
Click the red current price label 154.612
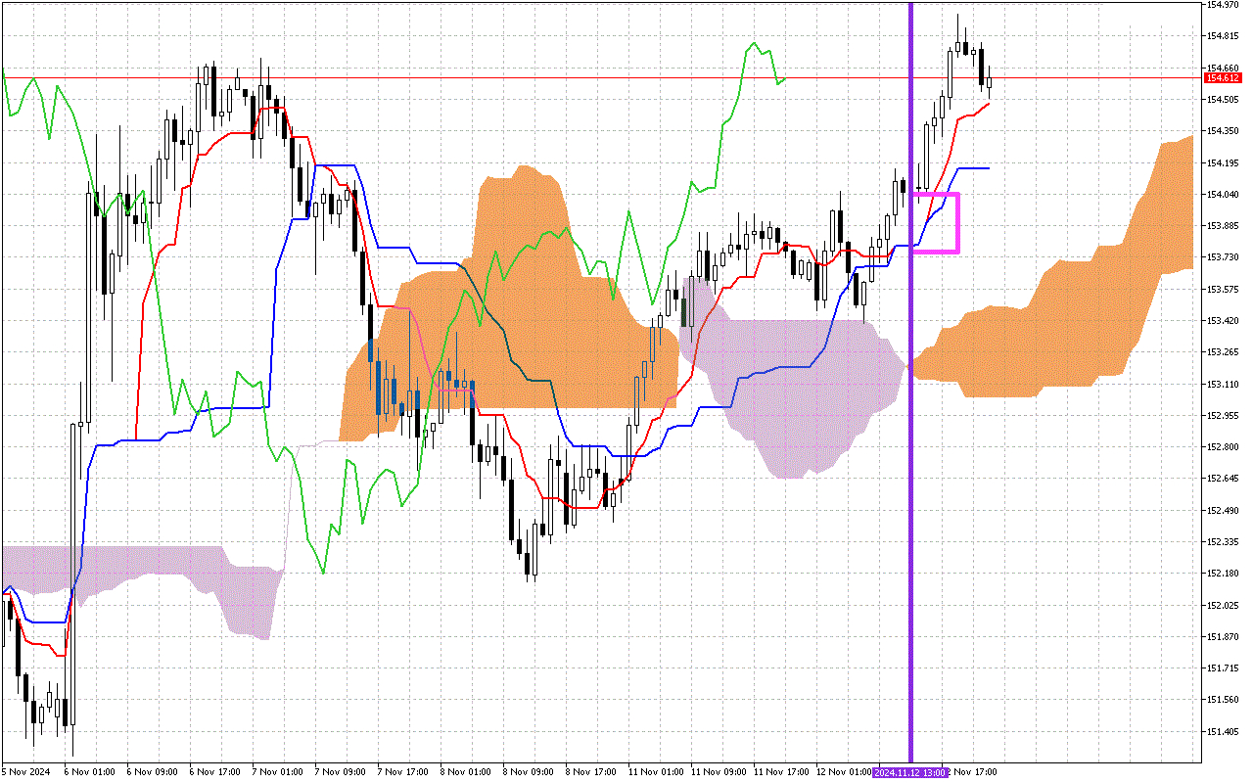point(1223,77)
